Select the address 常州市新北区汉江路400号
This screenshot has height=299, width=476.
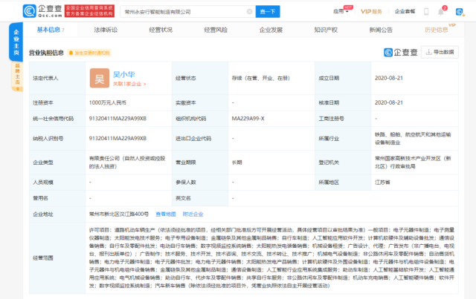click(119, 214)
